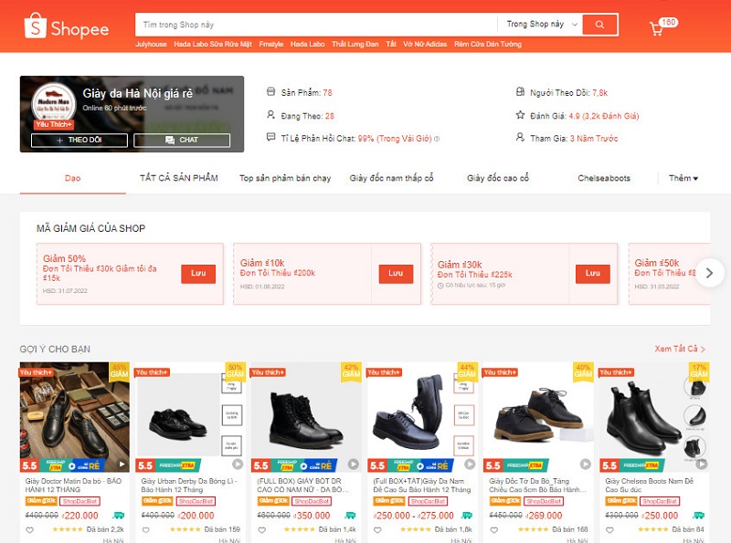Image resolution: width=731 pixels, height=543 pixels.
Task: Click the 'Hada Labo Sữa Rửa Mặt' suggested keyword
Action: point(211,44)
